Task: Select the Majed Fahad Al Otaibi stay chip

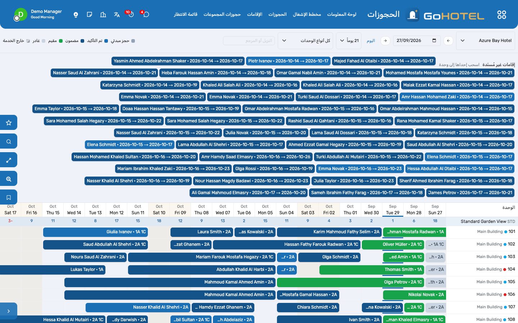Action: [x=384, y=61]
